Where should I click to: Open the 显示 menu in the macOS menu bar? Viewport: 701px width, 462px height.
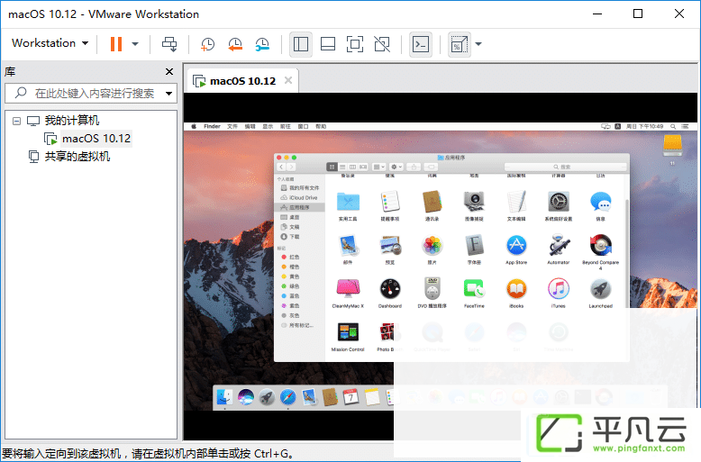click(x=268, y=126)
